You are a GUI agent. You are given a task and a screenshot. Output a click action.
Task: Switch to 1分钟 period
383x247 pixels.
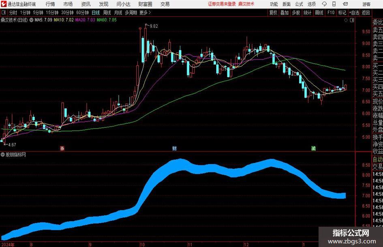(25, 13)
